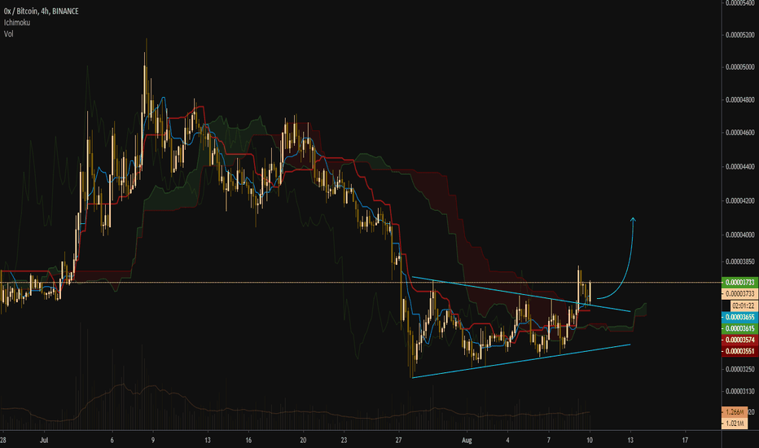The image size is (759, 448).
Task: Click the 0.00004200 price axis label
Action: click(740, 200)
